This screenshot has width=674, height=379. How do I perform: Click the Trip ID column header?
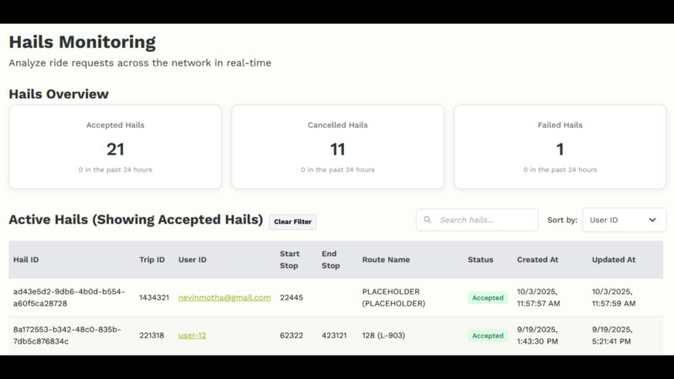click(x=152, y=259)
